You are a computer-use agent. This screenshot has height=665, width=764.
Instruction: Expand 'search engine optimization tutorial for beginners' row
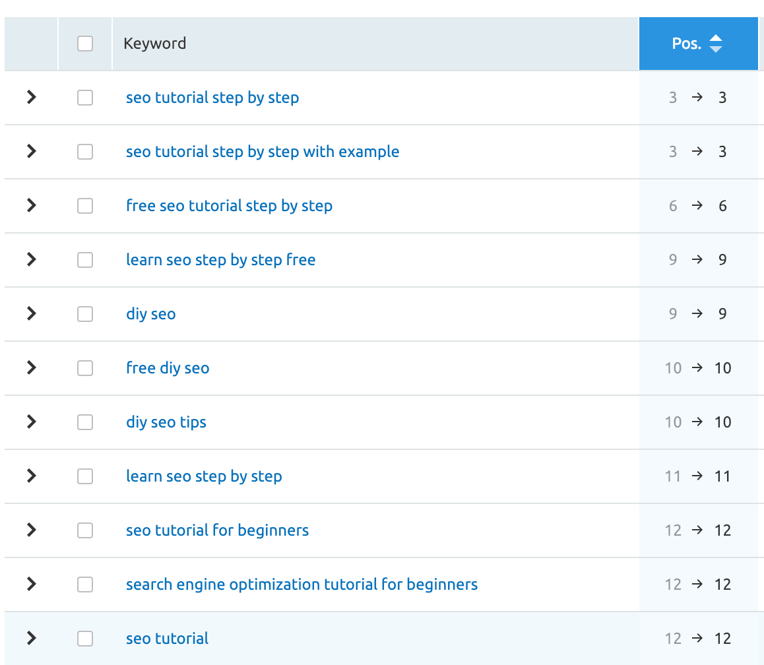pos(31,585)
